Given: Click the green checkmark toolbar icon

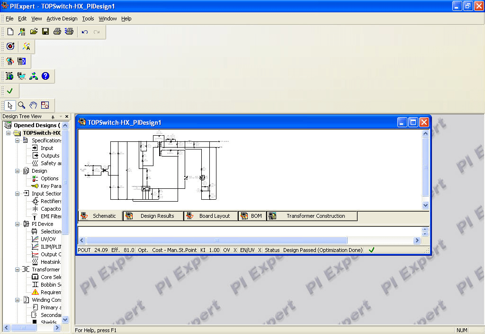Looking at the screenshot, I should click(x=10, y=91).
